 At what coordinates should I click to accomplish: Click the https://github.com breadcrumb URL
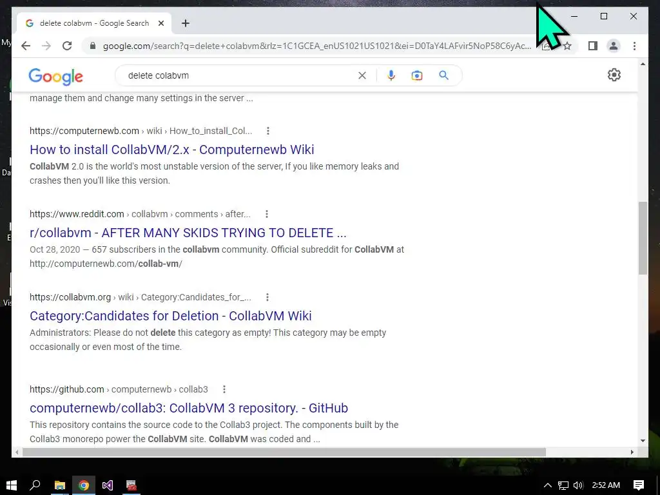tap(66, 389)
